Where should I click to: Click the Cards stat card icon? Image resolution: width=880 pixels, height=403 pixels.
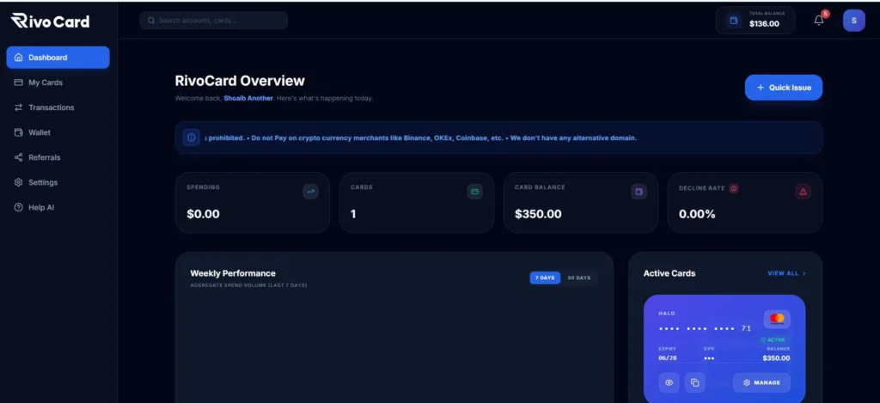474,192
